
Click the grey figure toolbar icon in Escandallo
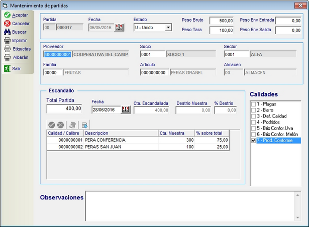tap(72, 125)
